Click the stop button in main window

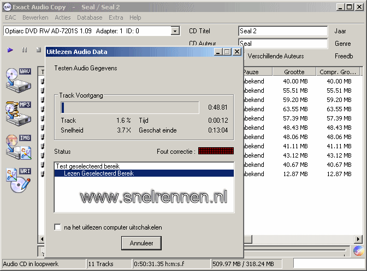tap(39, 50)
